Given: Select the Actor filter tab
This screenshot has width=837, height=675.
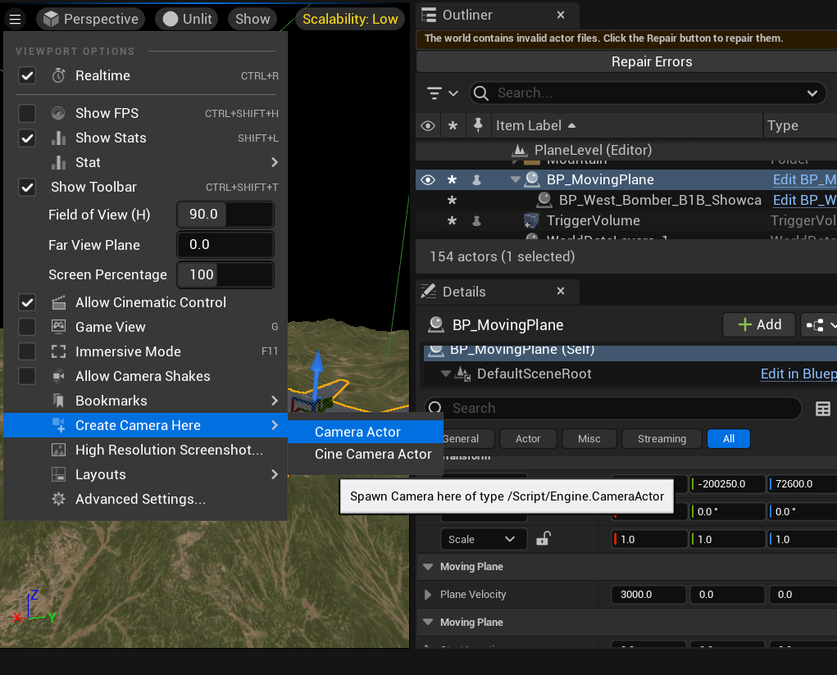Looking at the screenshot, I should tap(528, 438).
